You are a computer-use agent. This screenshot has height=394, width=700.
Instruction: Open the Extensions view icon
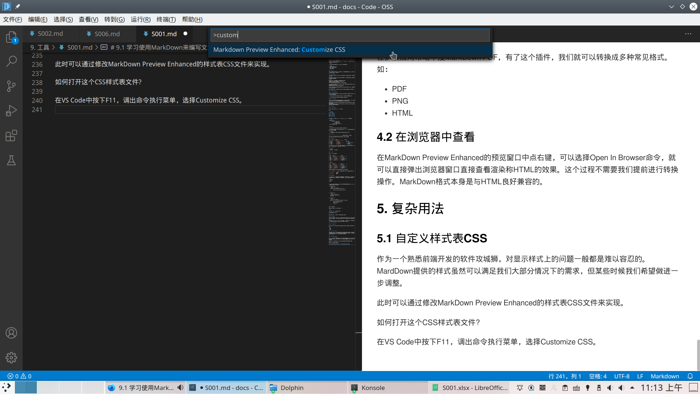11,136
